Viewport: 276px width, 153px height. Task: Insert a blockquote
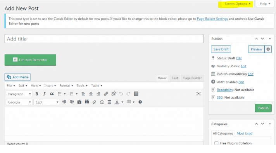click(52, 94)
